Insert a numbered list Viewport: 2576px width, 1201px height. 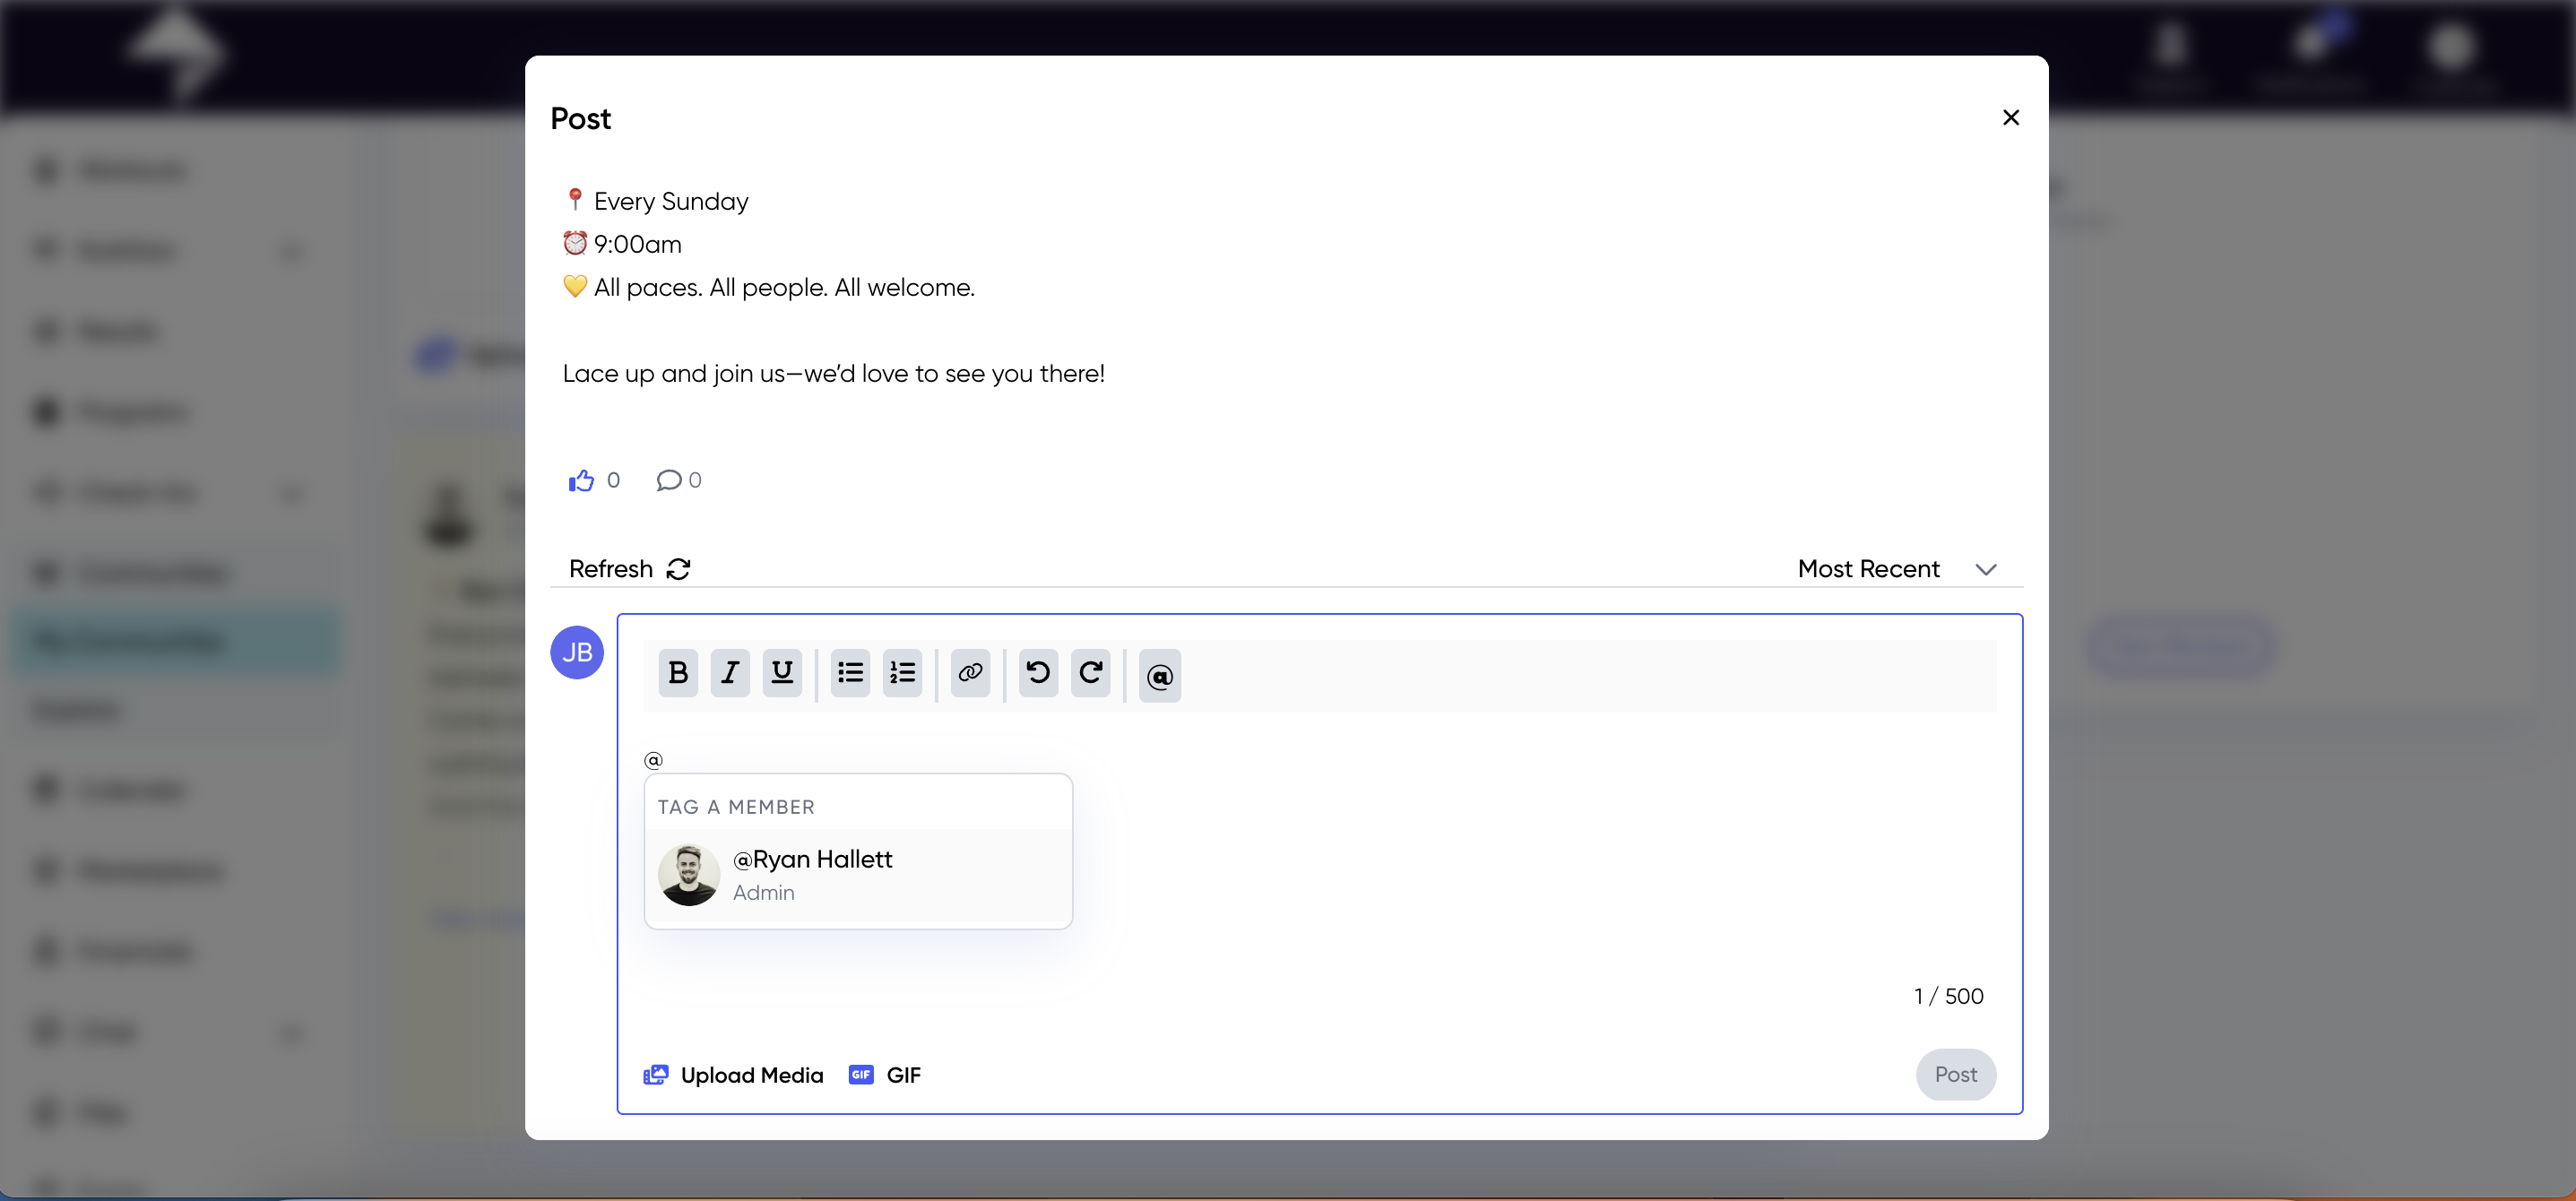tap(902, 673)
